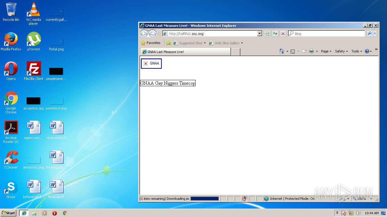This screenshot has width=387, height=217.
Task: Click the pop-up blocker status bar icon
Action: pyautogui.click(x=245, y=199)
